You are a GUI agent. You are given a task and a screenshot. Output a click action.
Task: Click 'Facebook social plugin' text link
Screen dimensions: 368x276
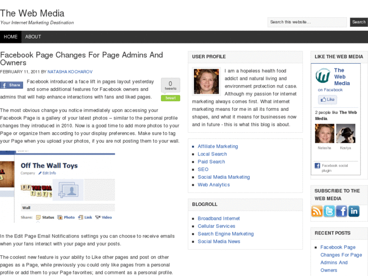[335, 168]
